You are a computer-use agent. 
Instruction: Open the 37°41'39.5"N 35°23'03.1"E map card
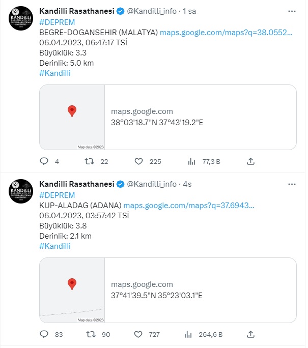coord(200,291)
